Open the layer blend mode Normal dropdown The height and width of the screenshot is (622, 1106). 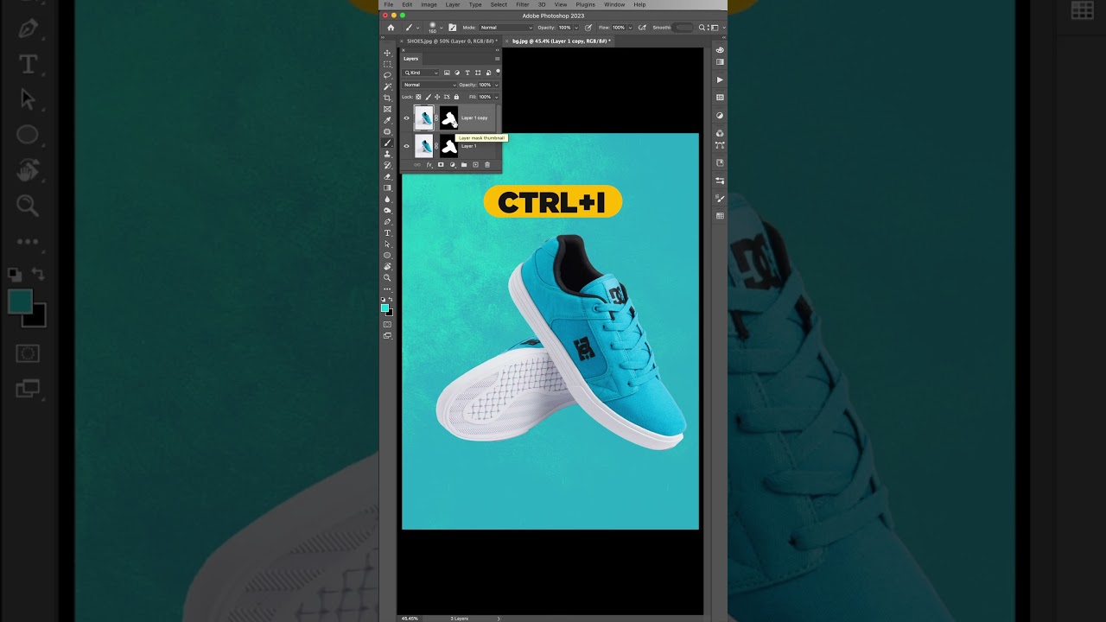429,85
